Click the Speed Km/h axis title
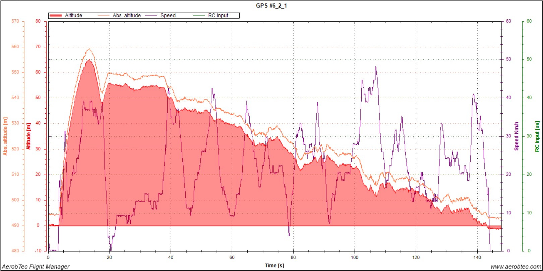 [517, 136]
